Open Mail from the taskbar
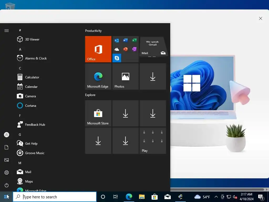269x202 pixels. 167,197
